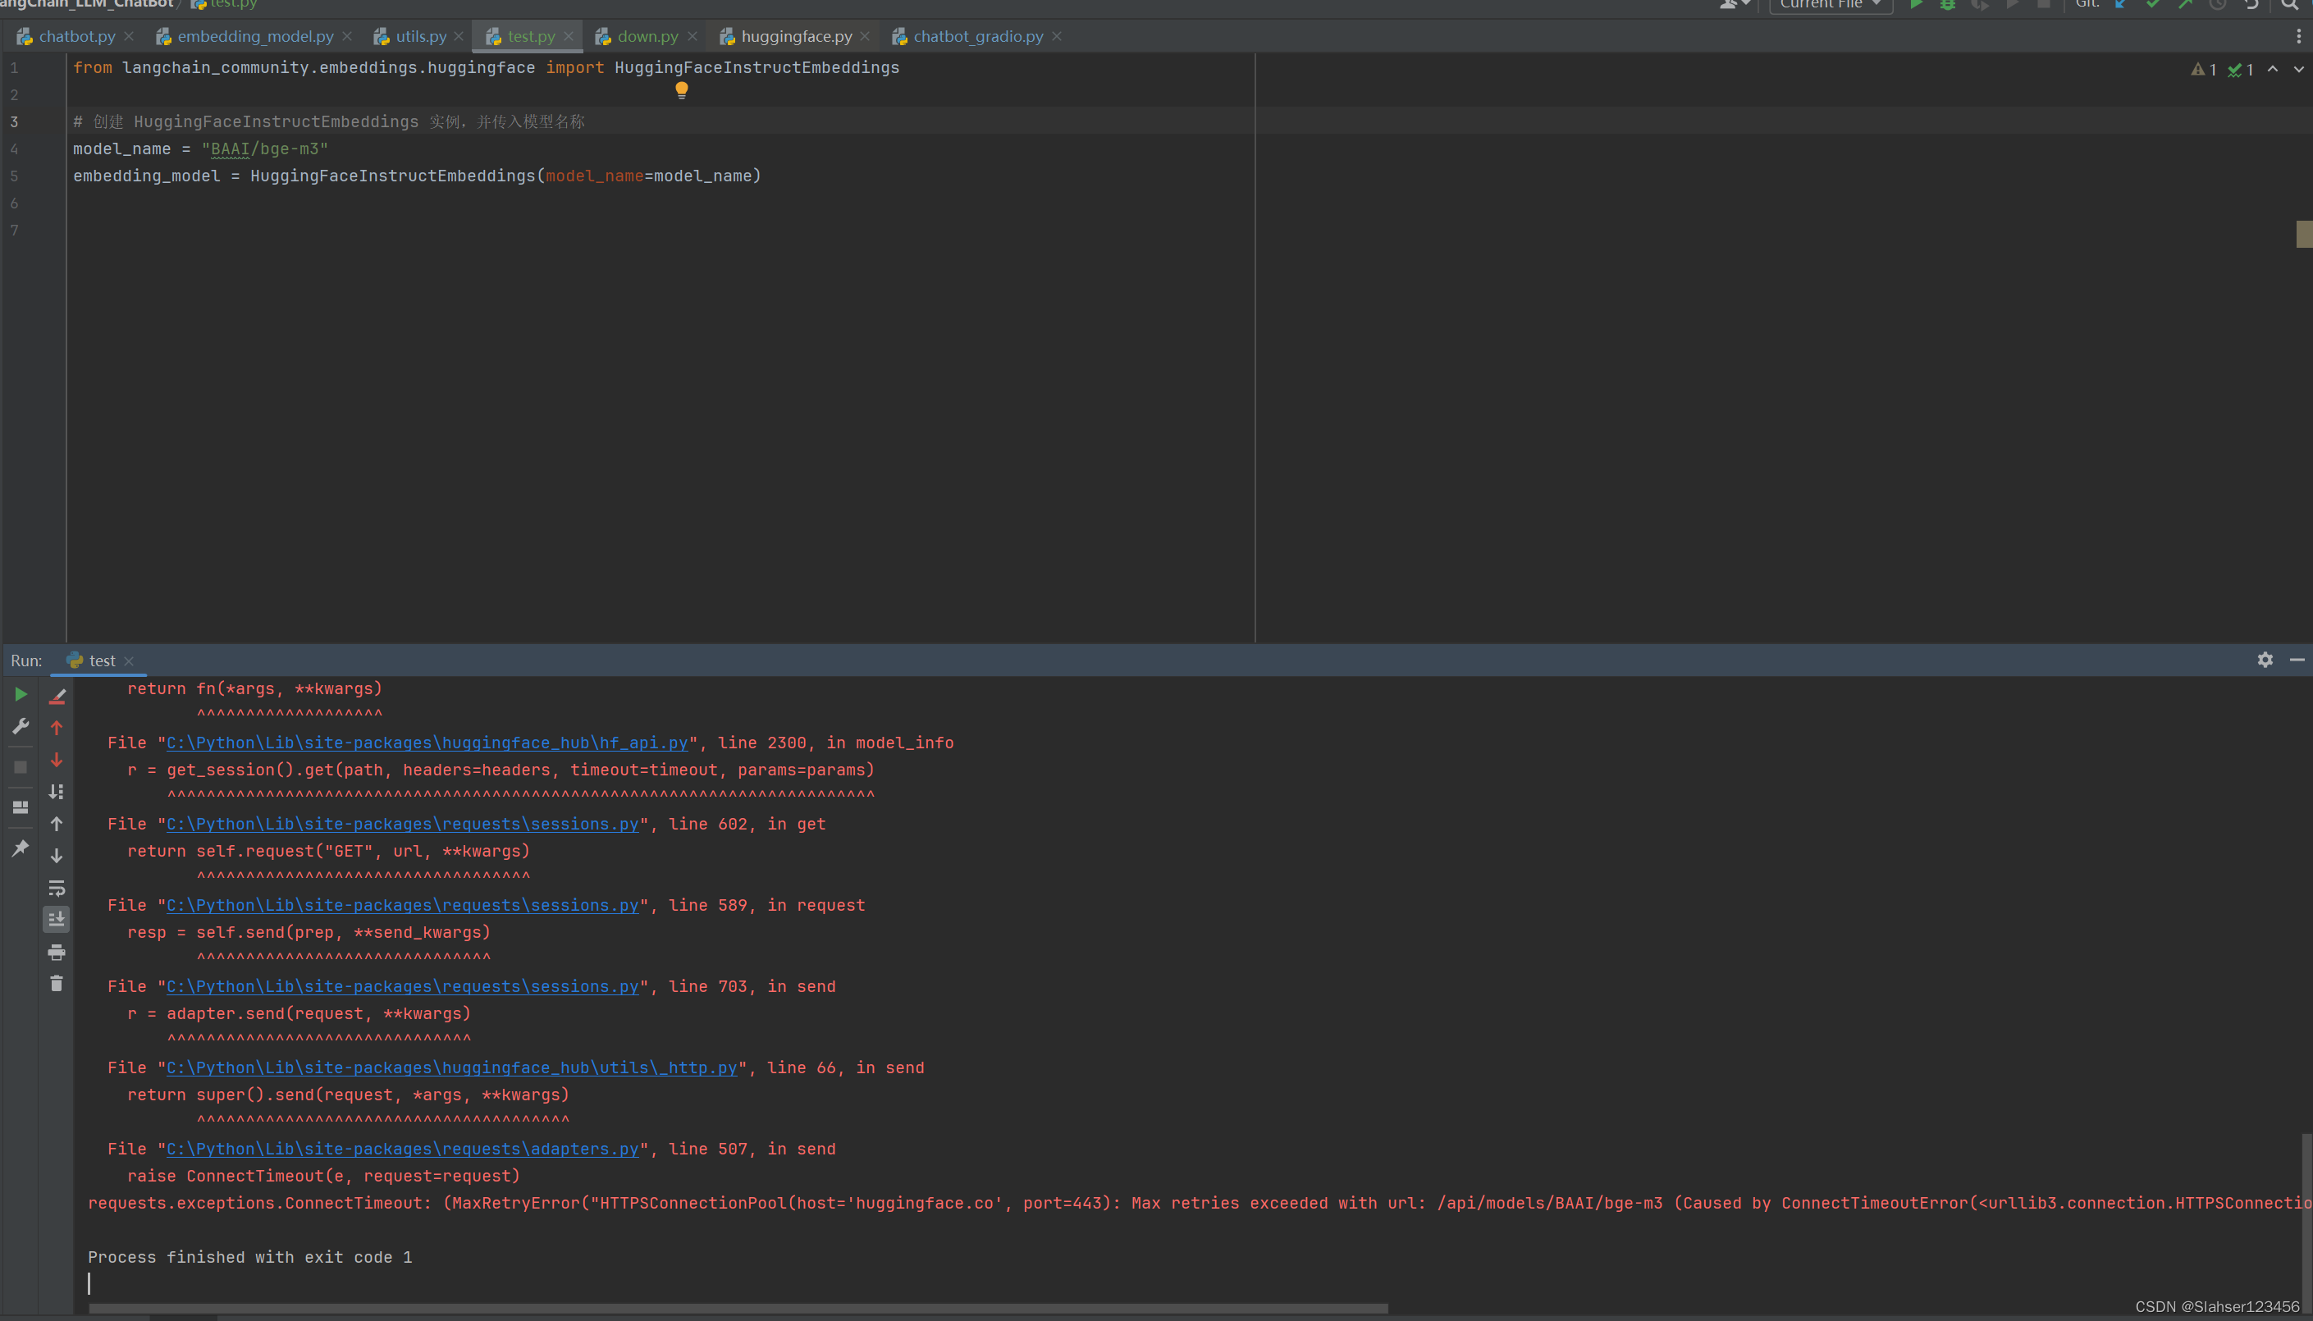Click the restore layout icon in Run sidebar
Screen dimensions: 2313x1321
click(x=21, y=807)
